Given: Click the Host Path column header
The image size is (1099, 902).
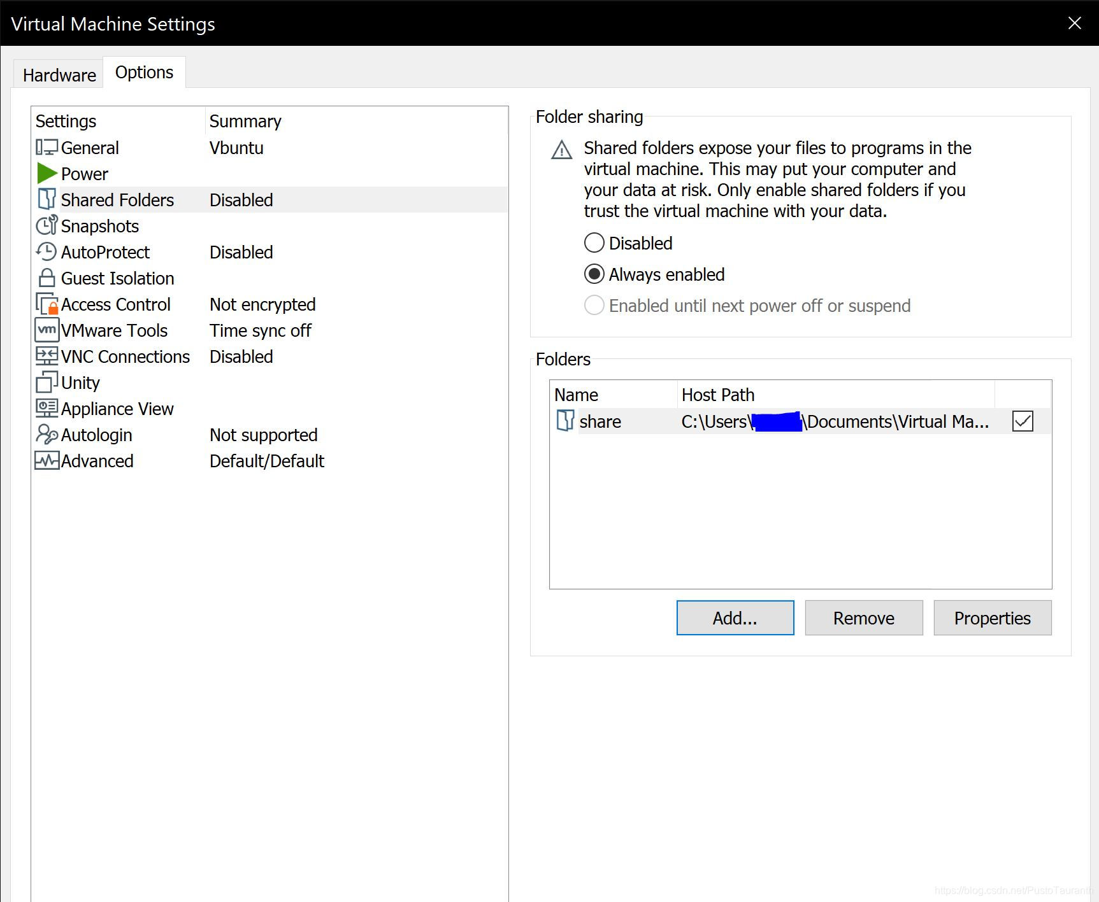Looking at the screenshot, I should [835, 395].
